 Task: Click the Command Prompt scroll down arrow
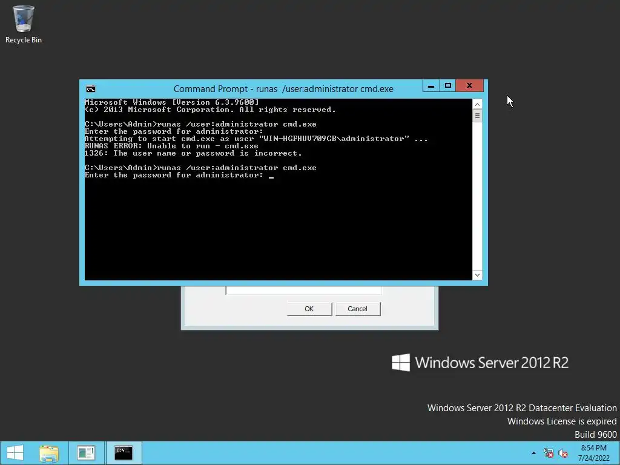pos(477,275)
